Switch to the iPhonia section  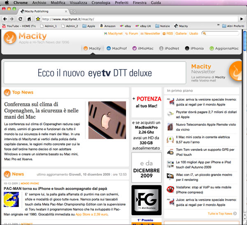(x=194, y=48)
